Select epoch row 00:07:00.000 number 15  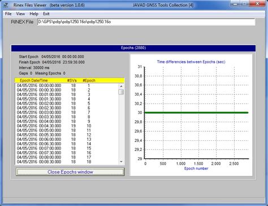pos(67,148)
